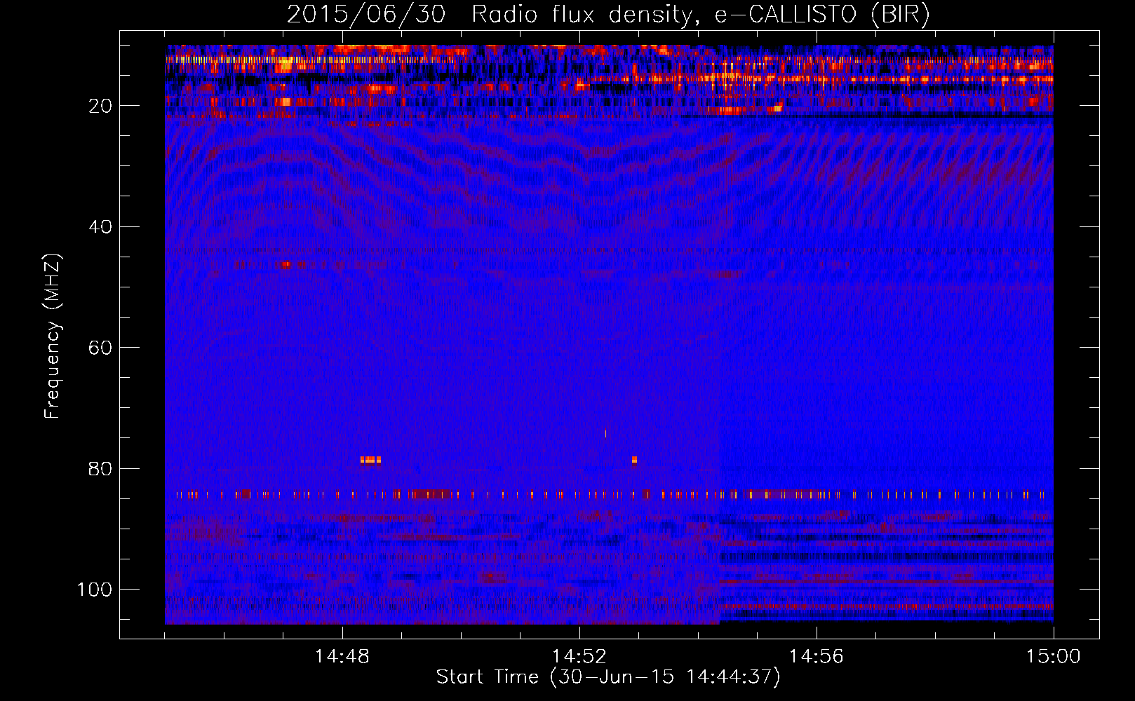The height and width of the screenshot is (701, 1135).
Task: Click the '80' frequency tick label
Action: 100,468
